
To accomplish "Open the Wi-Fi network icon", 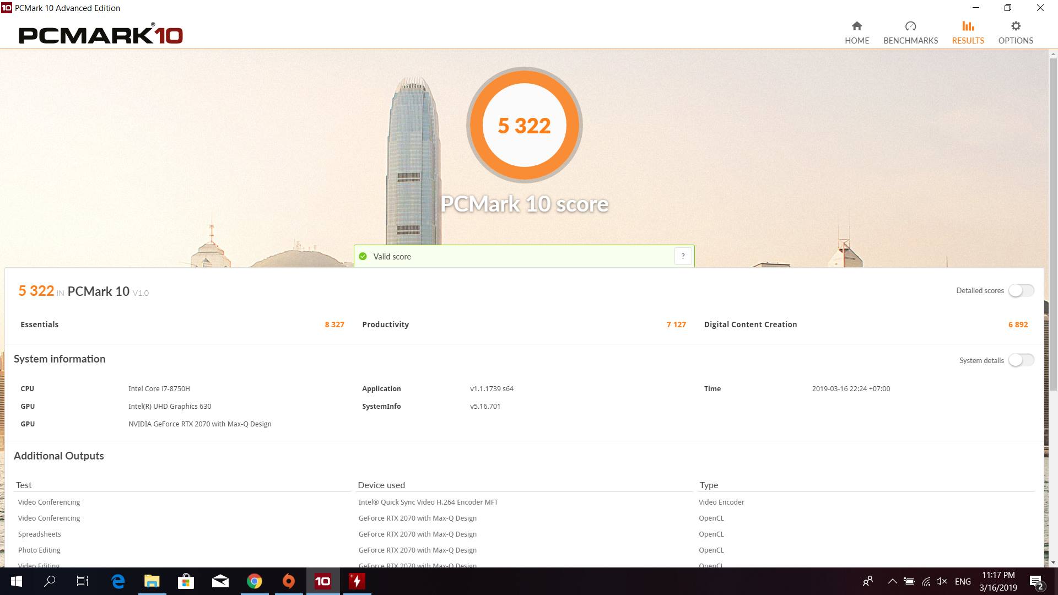I will (926, 581).
